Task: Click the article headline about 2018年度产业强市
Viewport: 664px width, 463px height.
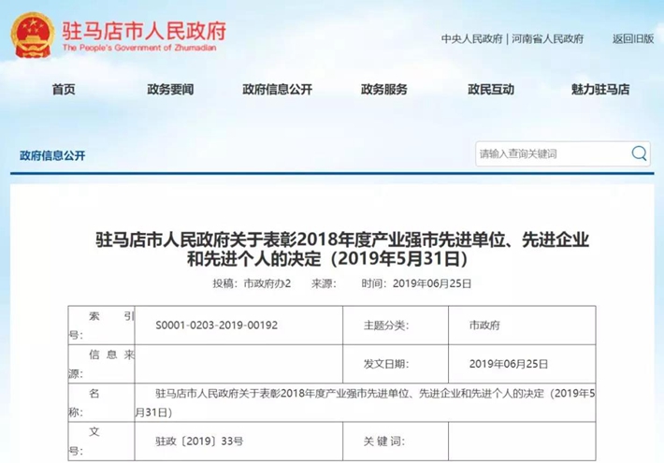Action: tap(342, 249)
